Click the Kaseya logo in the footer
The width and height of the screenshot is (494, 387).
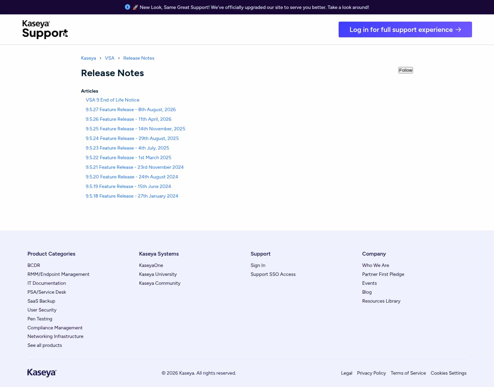coord(42,373)
